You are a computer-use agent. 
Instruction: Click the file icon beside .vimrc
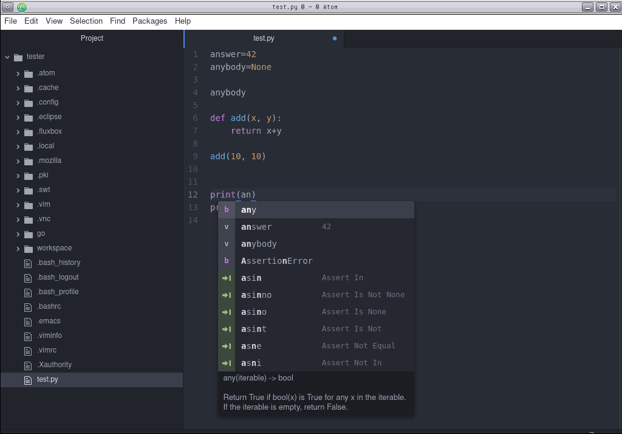(27, 350)
